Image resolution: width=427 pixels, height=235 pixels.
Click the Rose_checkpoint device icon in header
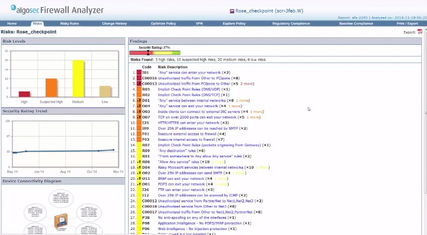pos(232,11)
